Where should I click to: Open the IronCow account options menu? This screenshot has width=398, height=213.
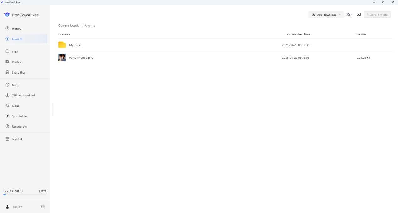(43, 207)
